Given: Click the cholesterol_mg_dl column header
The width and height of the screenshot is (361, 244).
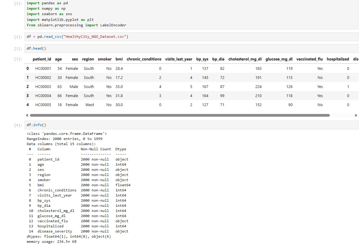Looking at the screenshot, I should click(245, 59).
